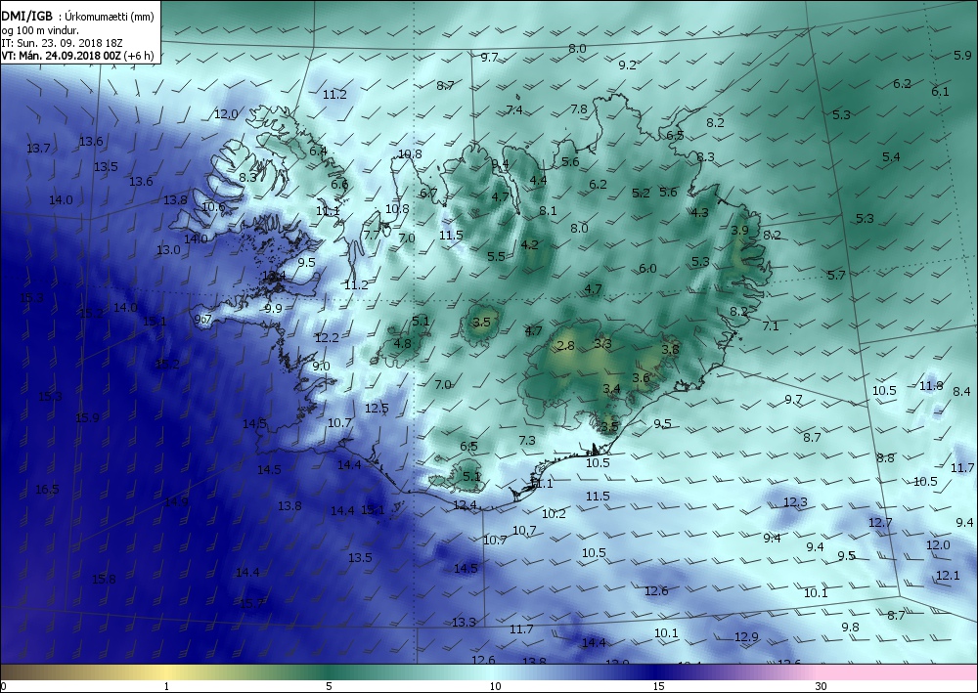Click legend tick label 0
978x693 pixels.
click(x=3, y=687)
